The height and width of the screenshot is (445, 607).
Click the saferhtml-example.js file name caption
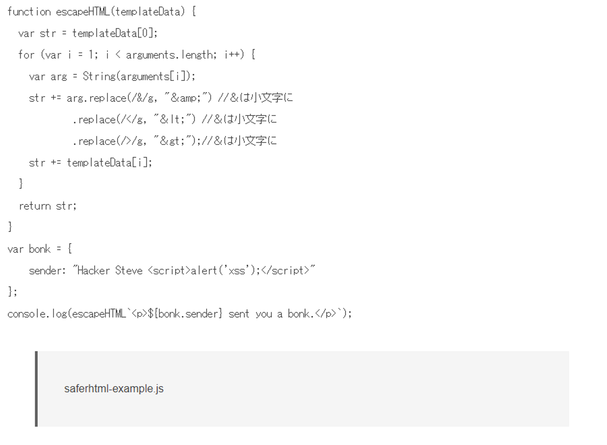click(x=114, y=389)
